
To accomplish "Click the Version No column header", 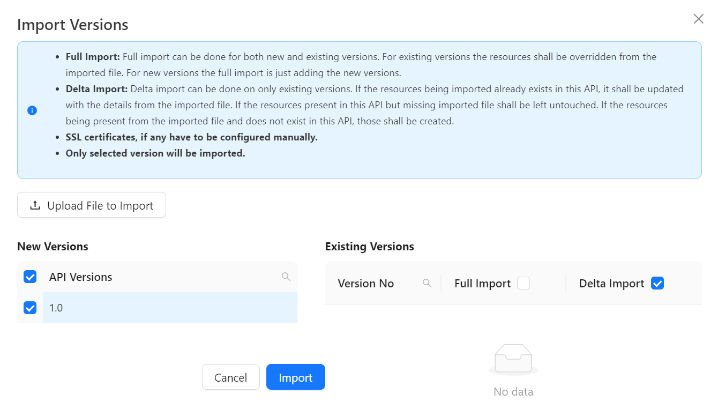I will click(x=366, y=284).
